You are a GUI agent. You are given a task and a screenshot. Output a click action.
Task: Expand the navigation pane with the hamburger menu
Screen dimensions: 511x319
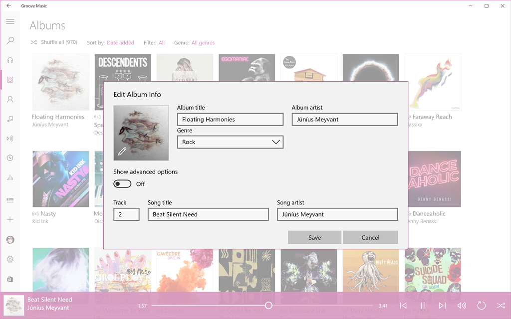click(x=10, y=21)
